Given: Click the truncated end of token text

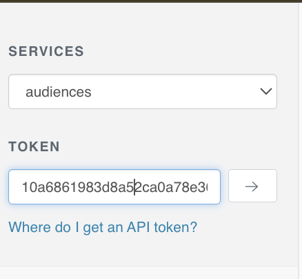Looking at the screenshot, I should 202,187.
